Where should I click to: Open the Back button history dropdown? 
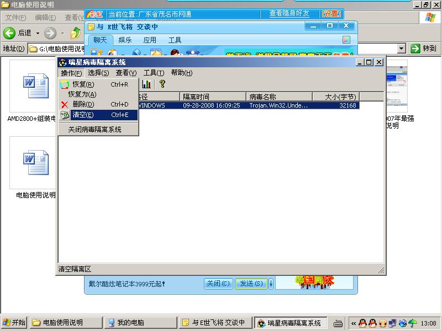click(38, 33)
